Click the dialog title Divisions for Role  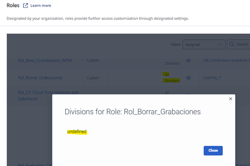[x=133, y=112]
